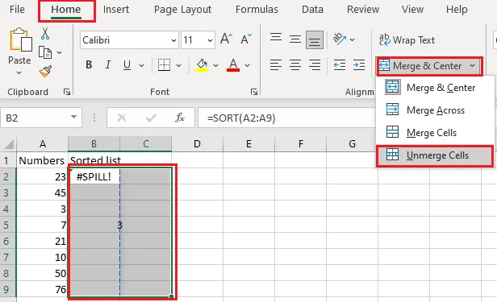Align text to the left
Screen dimensions: 497x302
click(x=276, y=65)
